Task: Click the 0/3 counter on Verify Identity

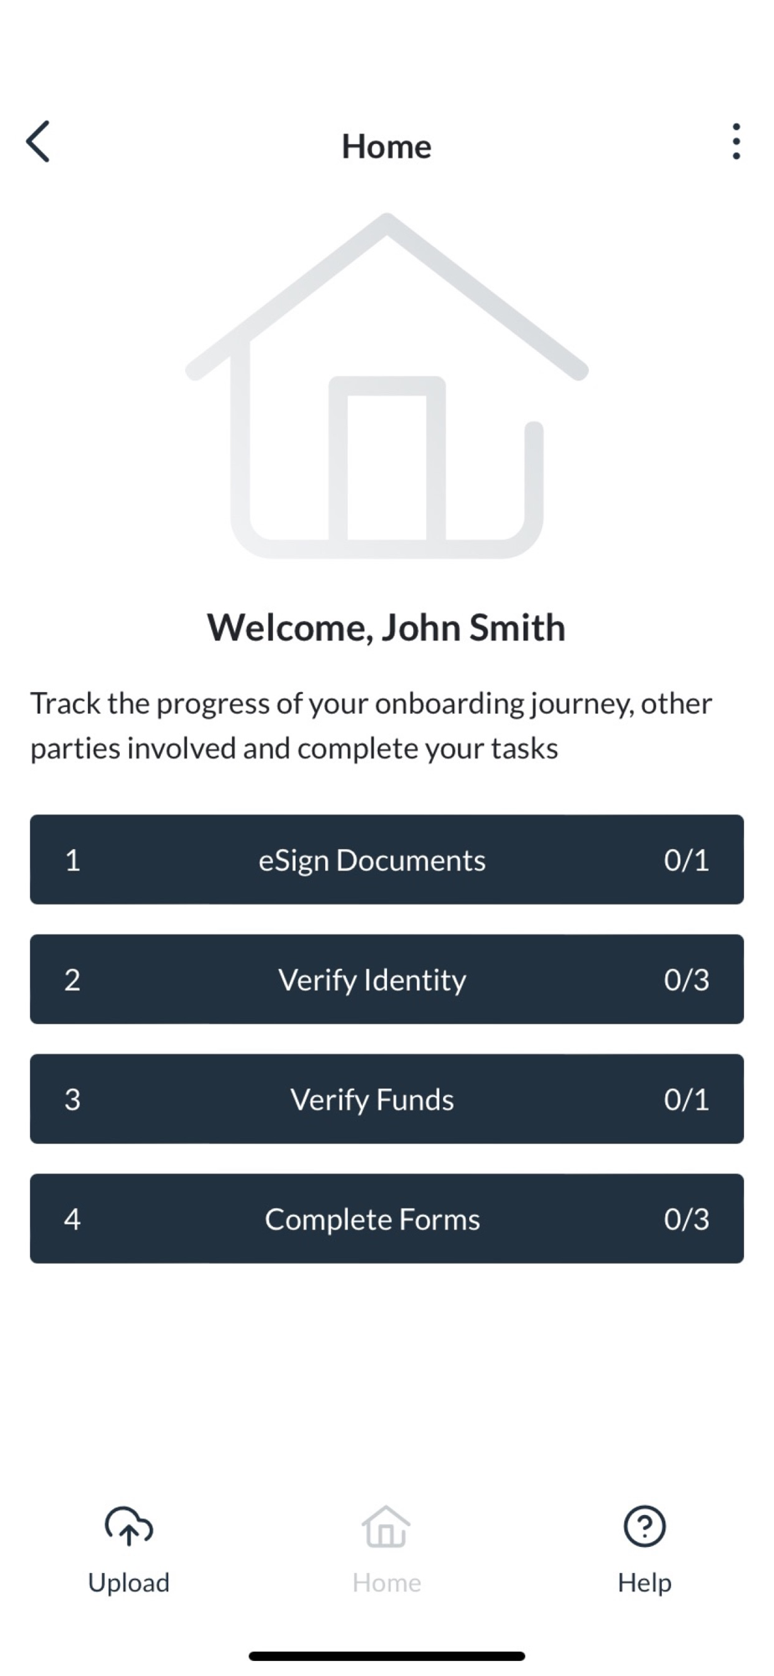Action: tap(686, 979)
